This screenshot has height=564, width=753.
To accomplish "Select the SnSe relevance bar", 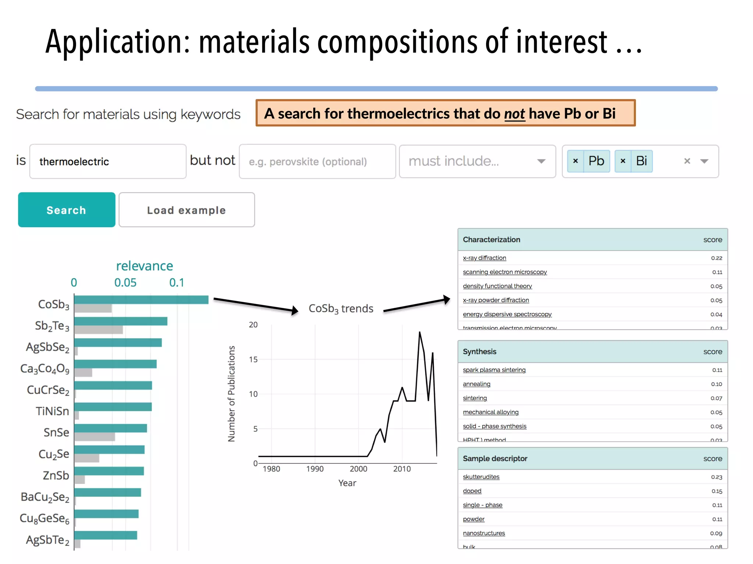I will (x=110, y=428).
